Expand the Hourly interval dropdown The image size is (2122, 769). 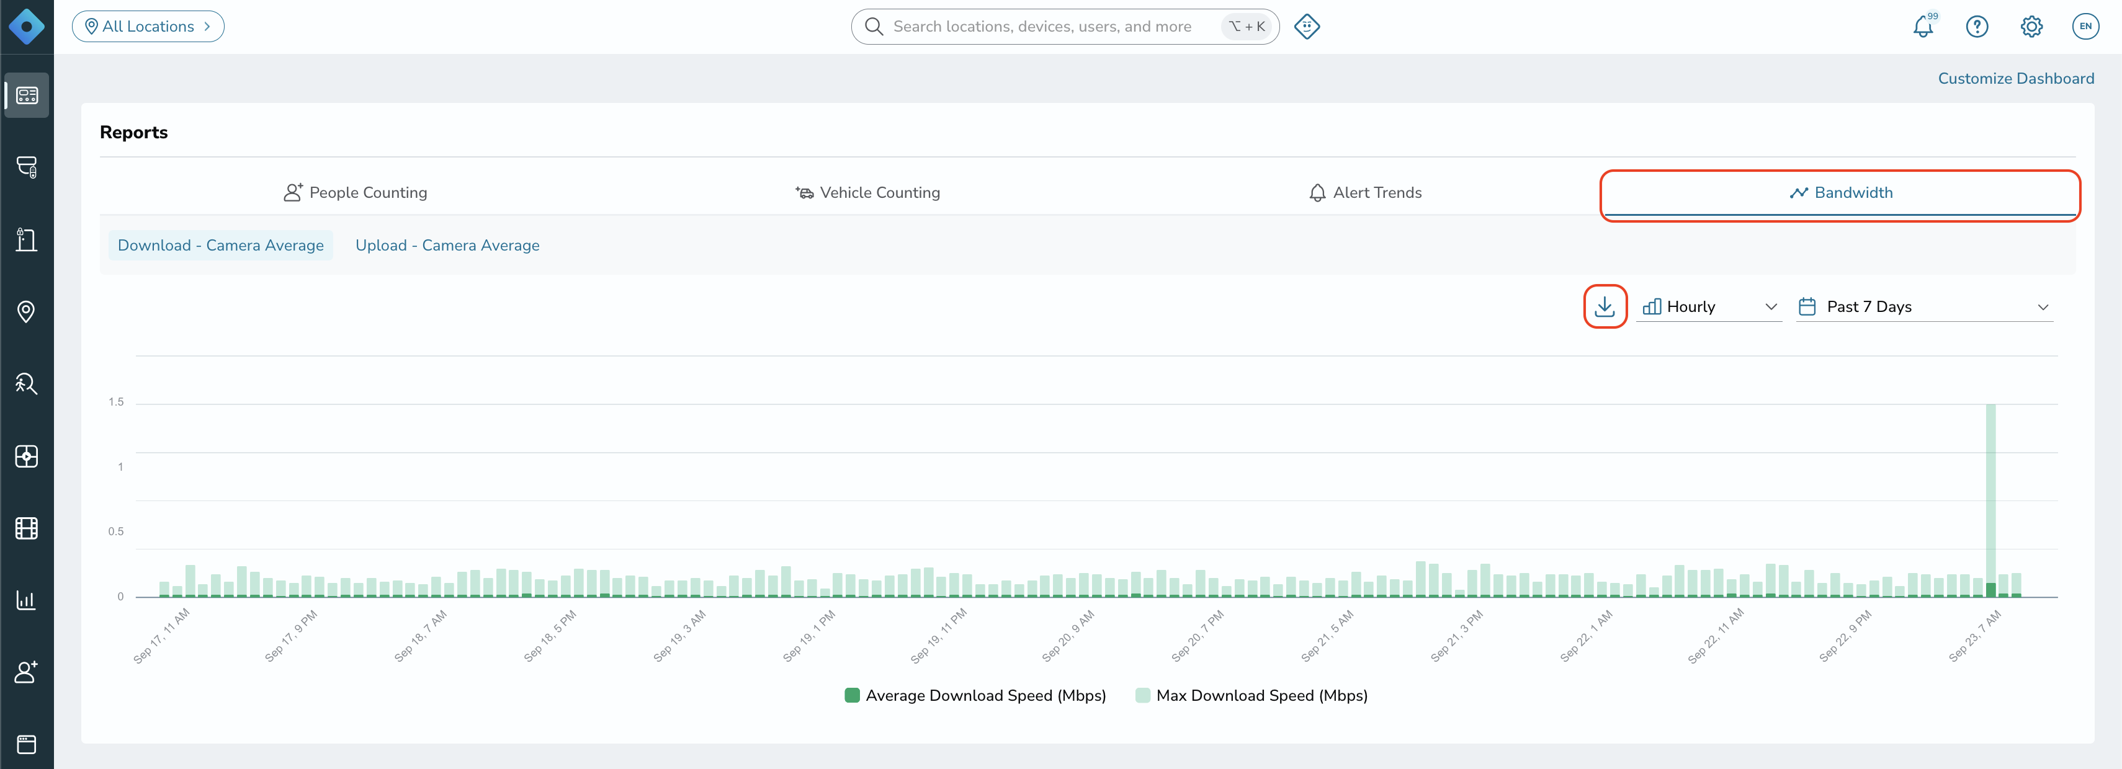[1709, 306]
